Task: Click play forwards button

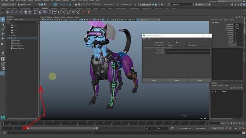Action: 234,123
